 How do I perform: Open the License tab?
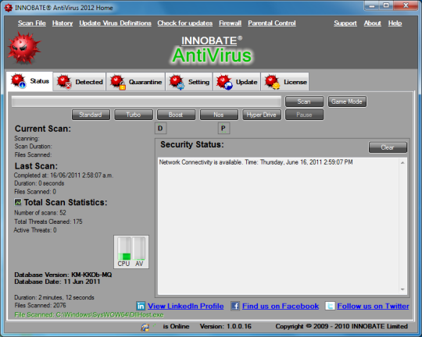pyautogui.click(x=285, y=82)
